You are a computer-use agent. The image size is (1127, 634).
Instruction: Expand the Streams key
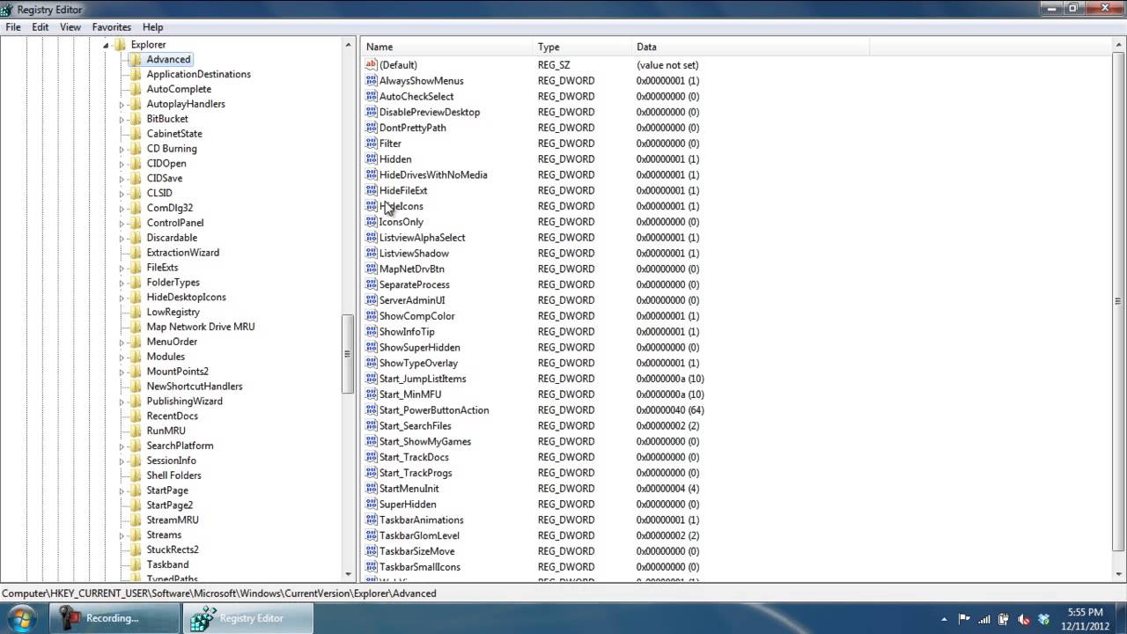pyautogui.click(x=122, y=535)
